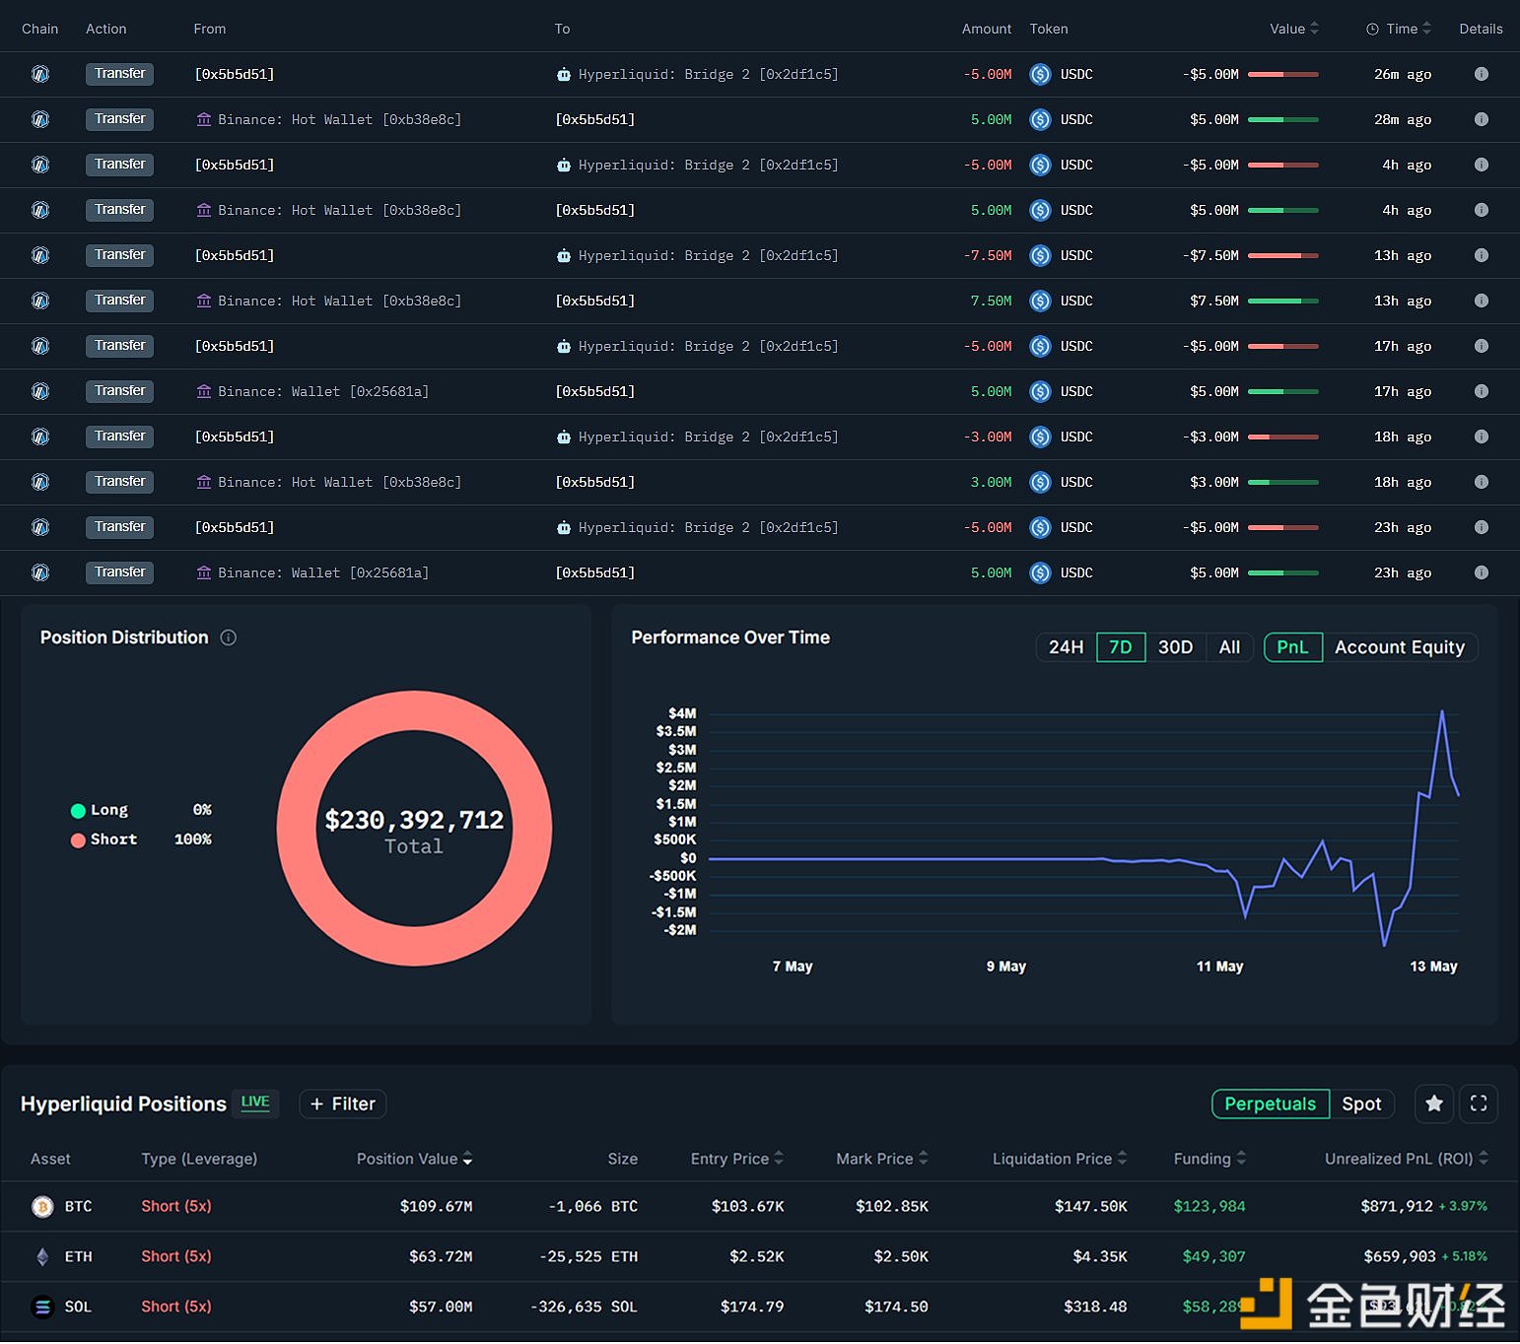The width and height of the screenshot is (1520, 1344).
Task: Click BTC liquidation price $147.50K
Action: tap(1090, 1206)
